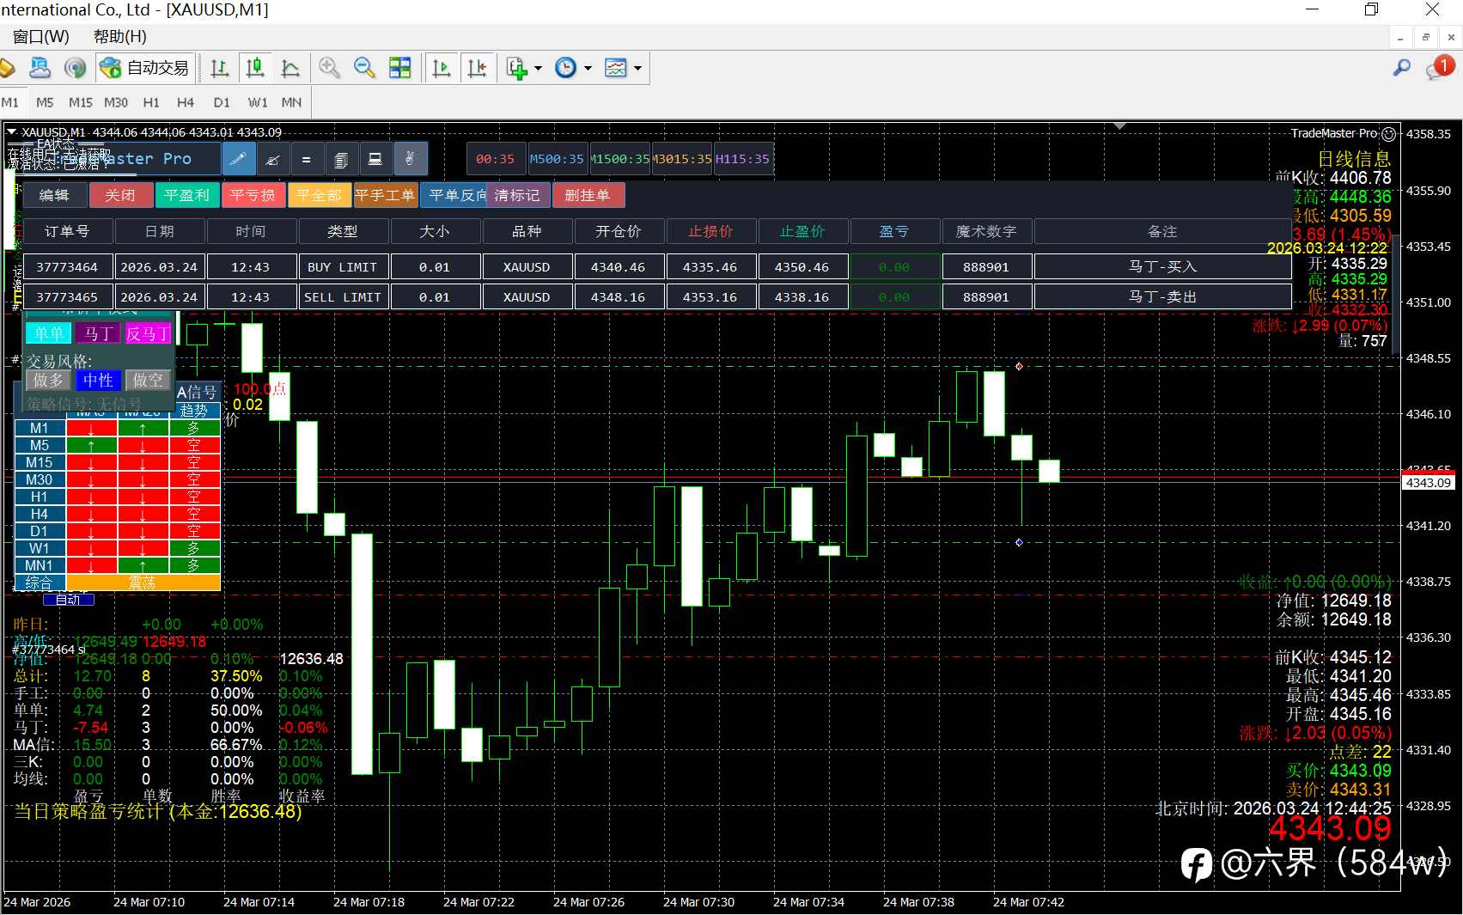Switch chart to candlestick mode
1463x915 pixels.
coord(255,68)
